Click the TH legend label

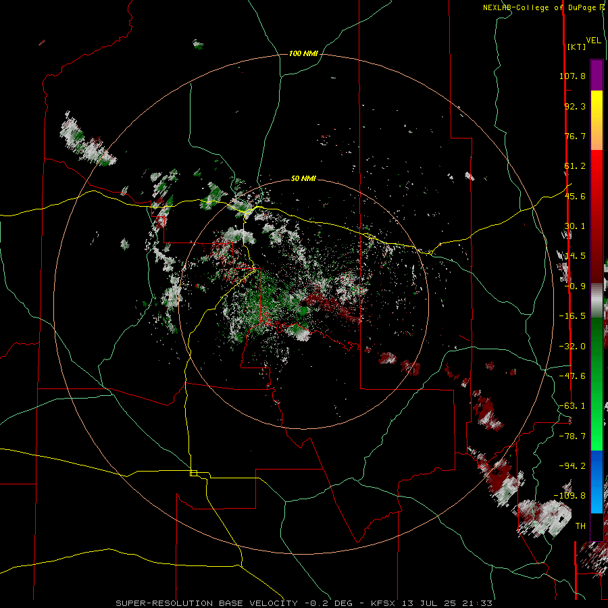[x=580, y=526]
